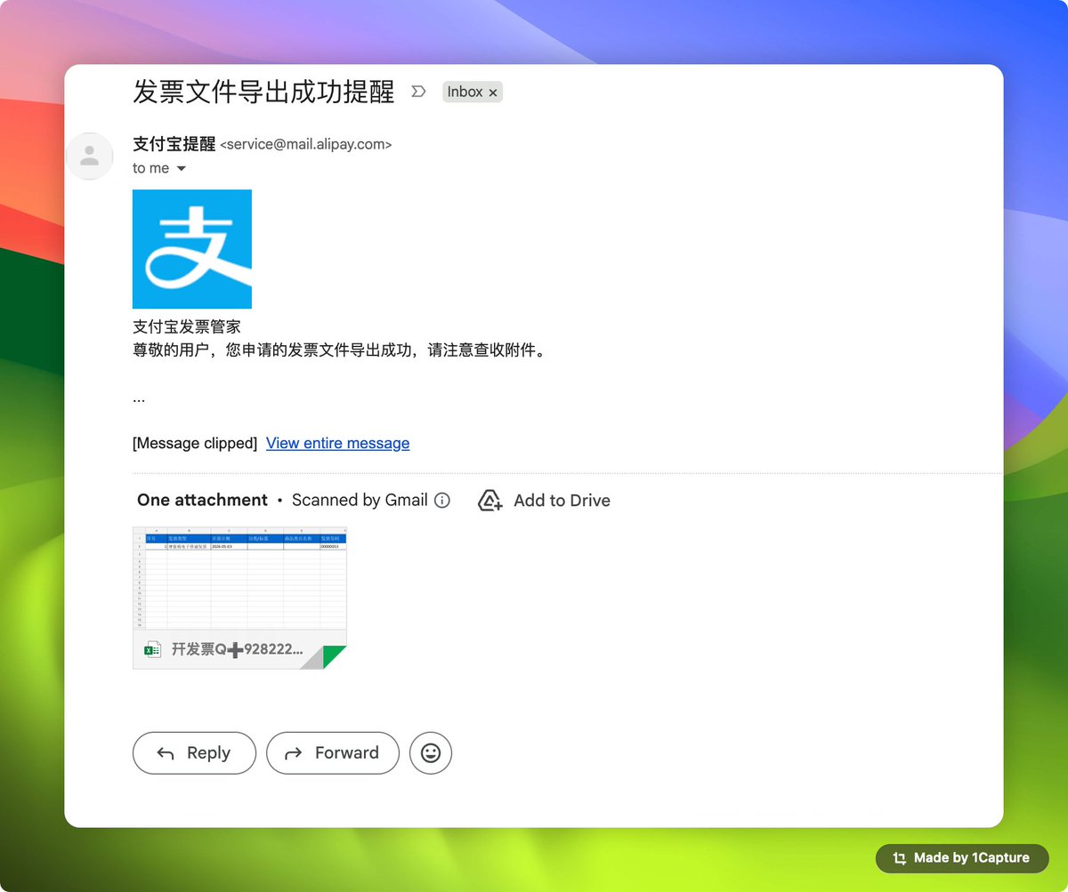Expand trimmed content via the three dots
This screenshot has height=892, width=1068.
(x=139, y=399)
